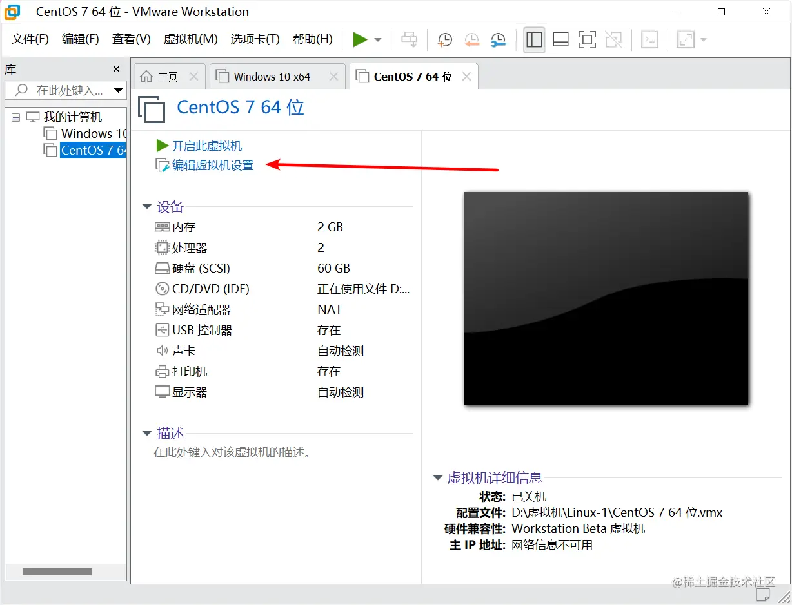Toggle the library sidebar view icon
The width and height of the screenshot is (792, 605).
coord(534,40)
